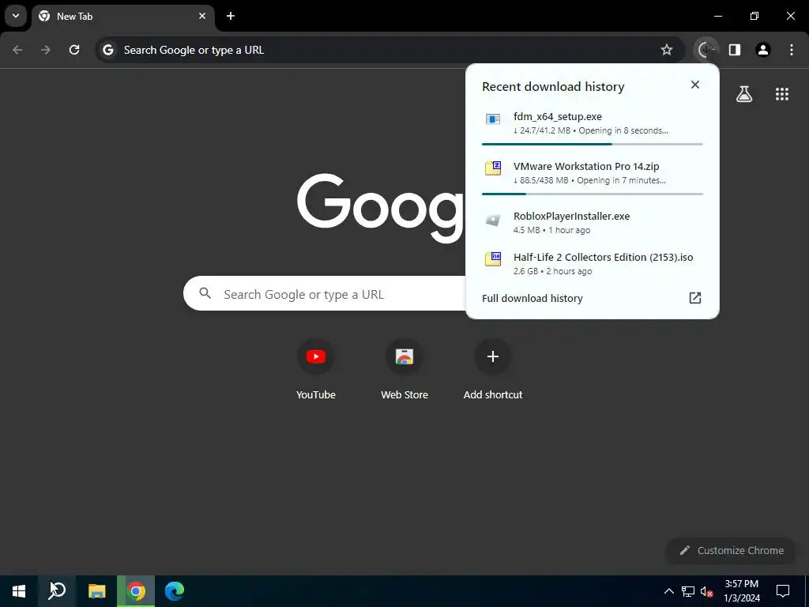
Task: Click the fdm_x64_setup.exe file icon
Action: [493, 119]
